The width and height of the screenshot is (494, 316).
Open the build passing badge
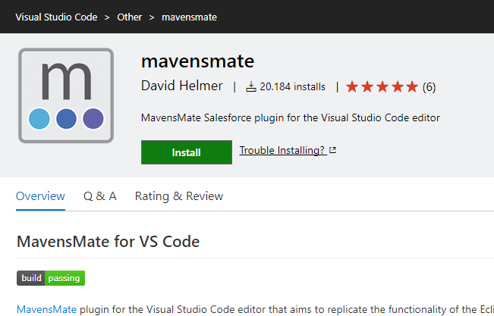(51, 278)
